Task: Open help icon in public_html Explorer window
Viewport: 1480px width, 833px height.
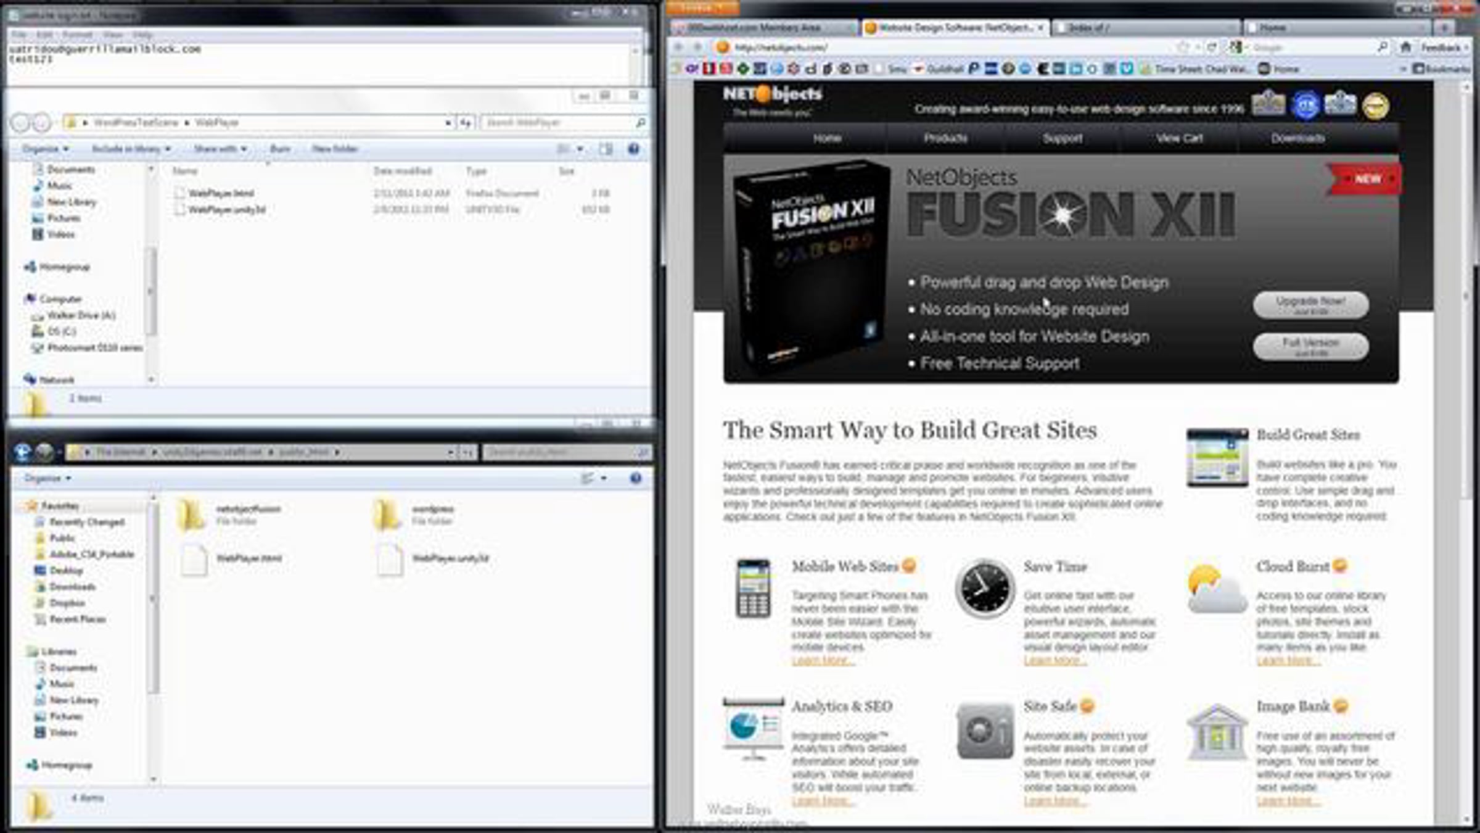Action: (635, 478)
